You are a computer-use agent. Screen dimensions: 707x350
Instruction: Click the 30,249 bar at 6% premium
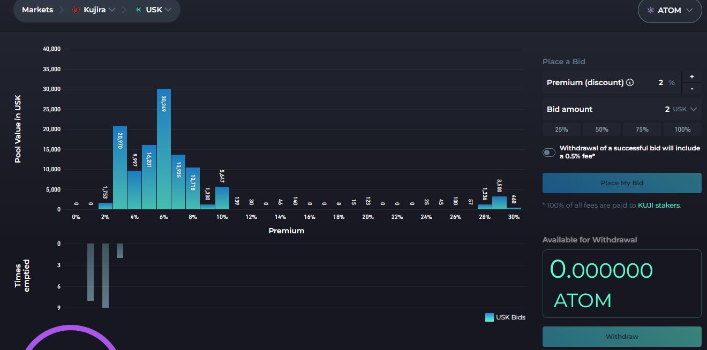[x=164, y=149]
